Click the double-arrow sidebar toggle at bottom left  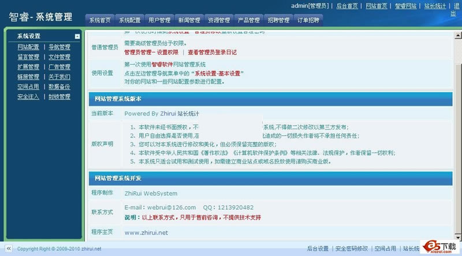pyautogui.click(x=8, y=248)
